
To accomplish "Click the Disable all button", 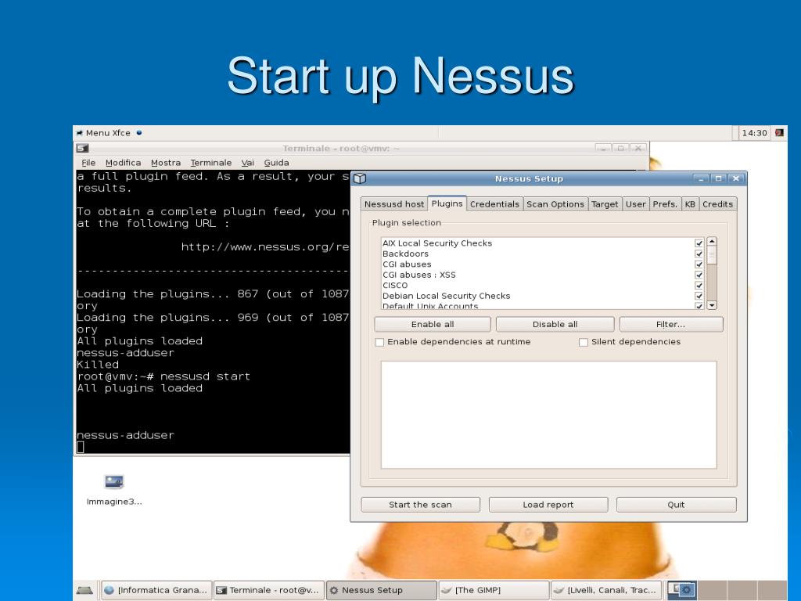I will click(555, 325).
